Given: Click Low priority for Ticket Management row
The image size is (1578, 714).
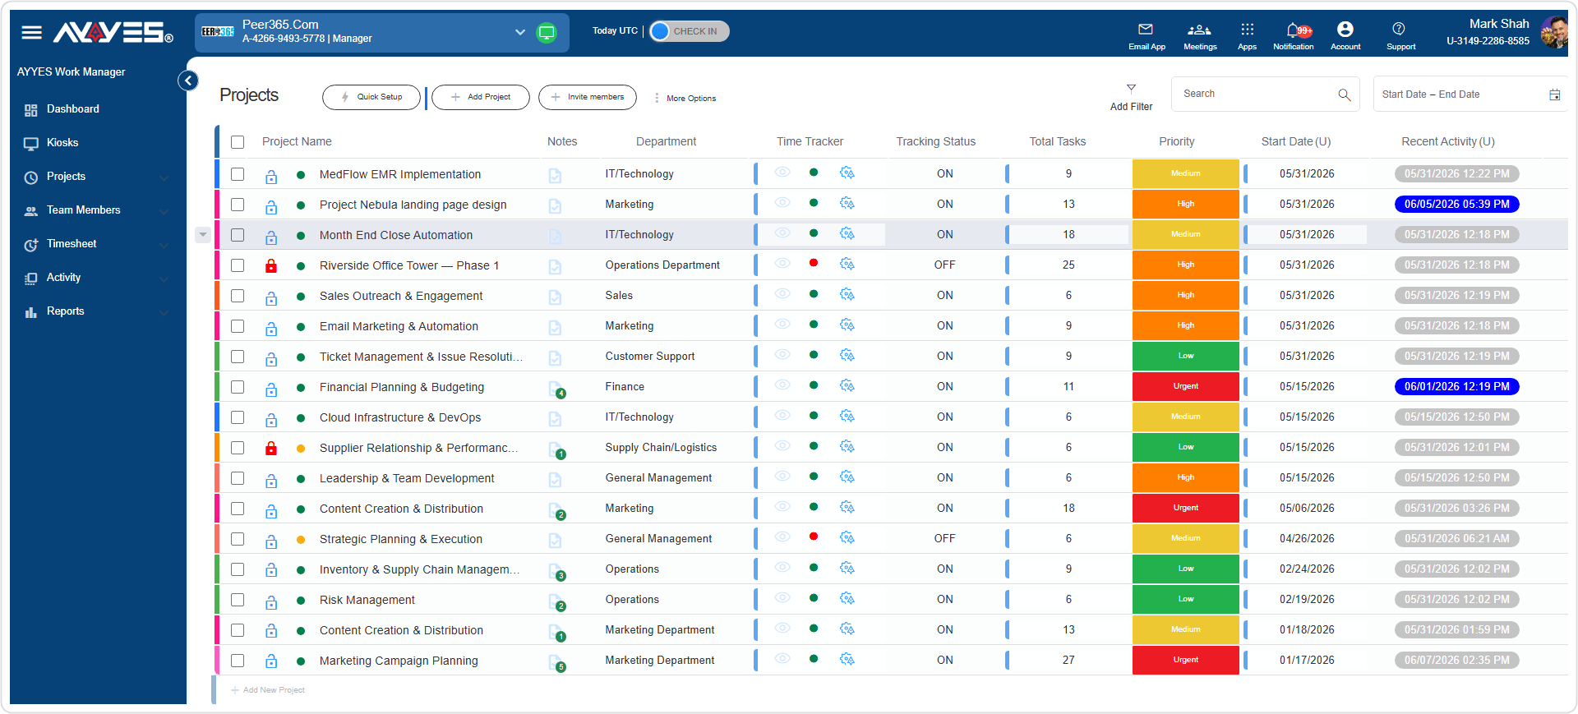Looking at the screenshot, I should click(x=1185, y=356).
